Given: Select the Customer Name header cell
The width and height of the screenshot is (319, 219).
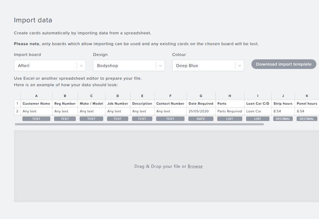Looking at the screenshot, I should [36, 103].
